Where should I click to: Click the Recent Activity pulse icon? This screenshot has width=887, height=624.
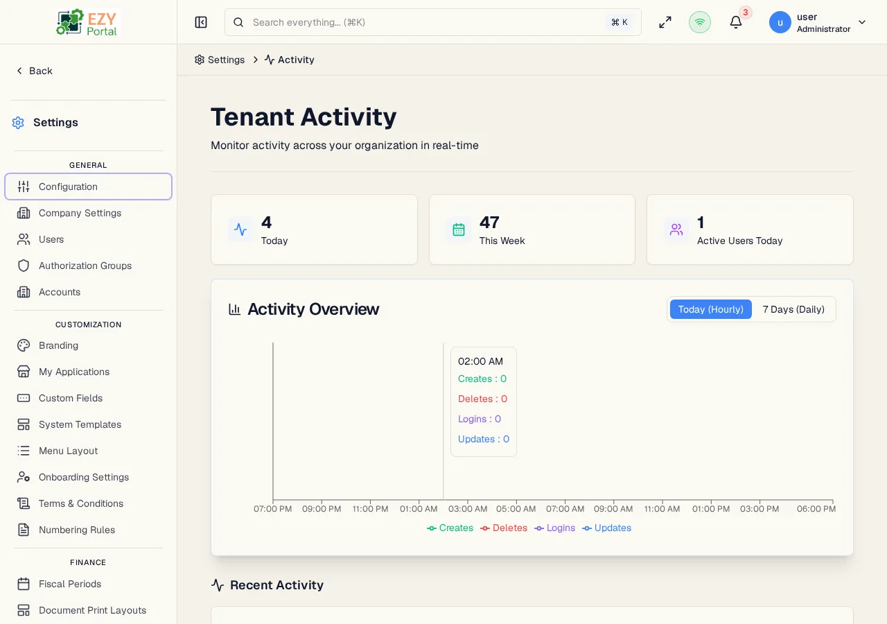click(218, 585)
